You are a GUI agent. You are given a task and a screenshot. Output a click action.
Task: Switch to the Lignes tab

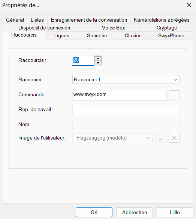pos(62,35)
